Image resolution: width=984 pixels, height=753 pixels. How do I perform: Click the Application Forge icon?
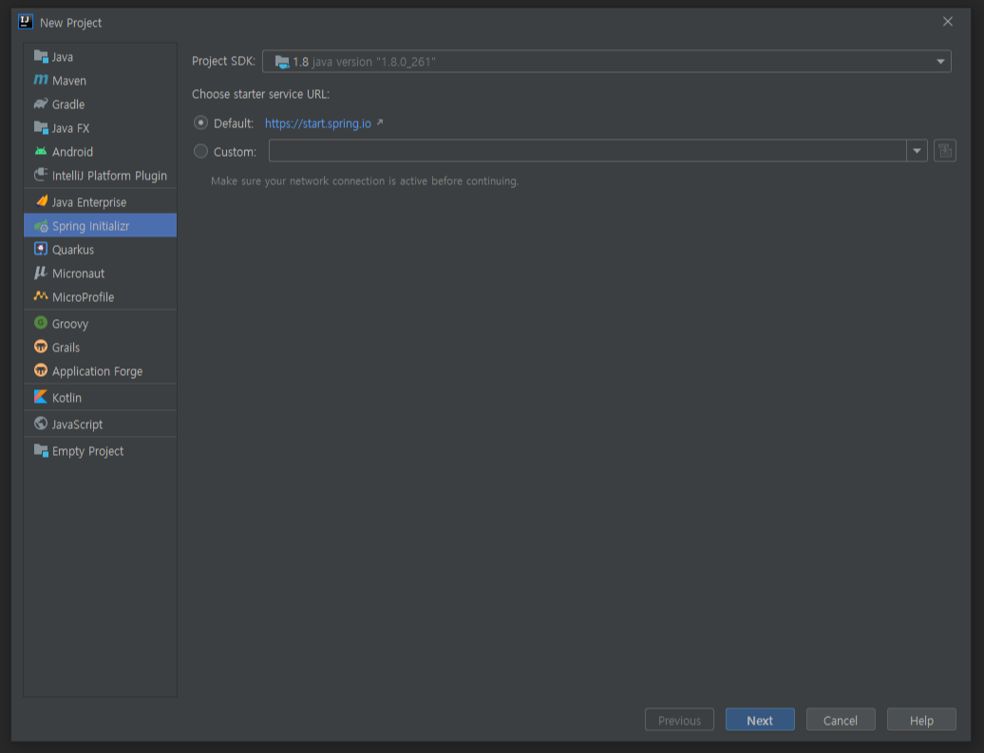tap(41, 370)
